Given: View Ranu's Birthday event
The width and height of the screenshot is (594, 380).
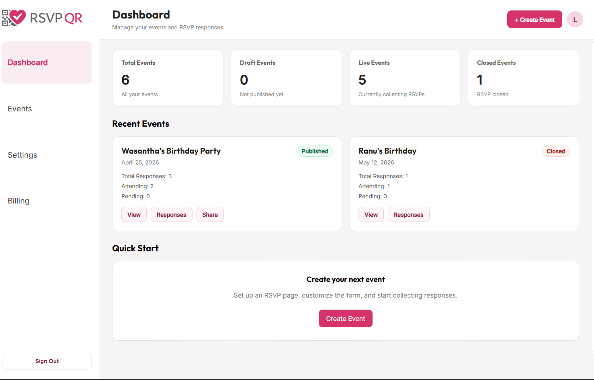Looking at the screenshot, I should coord(371,214).
